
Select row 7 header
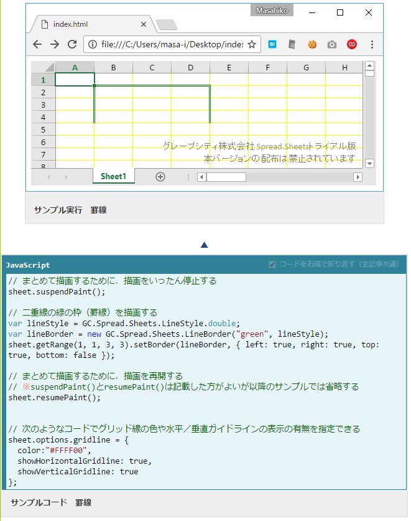point(43,154)
